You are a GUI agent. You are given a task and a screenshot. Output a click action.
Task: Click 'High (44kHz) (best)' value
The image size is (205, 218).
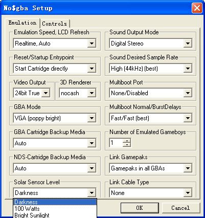pyautogui.click(x=147, y=69)
